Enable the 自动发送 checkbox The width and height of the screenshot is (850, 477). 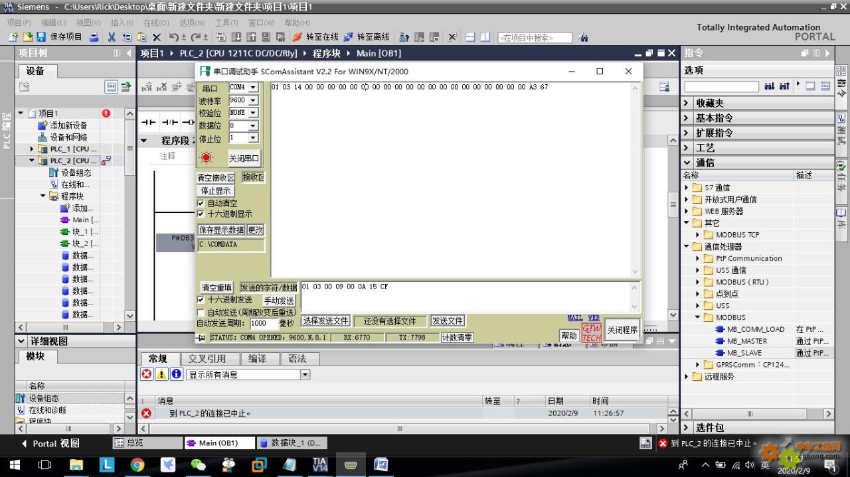coord(201,312)
